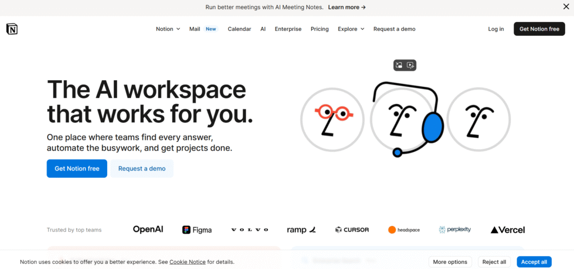Image resolution: width=574 pixels, height=269 pixels.
Task: Open the Pricing page
Action: [320, 29]
